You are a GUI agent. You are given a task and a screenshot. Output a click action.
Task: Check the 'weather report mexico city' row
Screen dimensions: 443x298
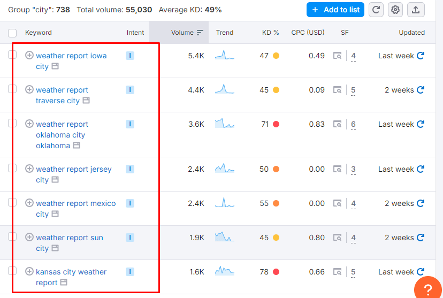click(12, 202)
